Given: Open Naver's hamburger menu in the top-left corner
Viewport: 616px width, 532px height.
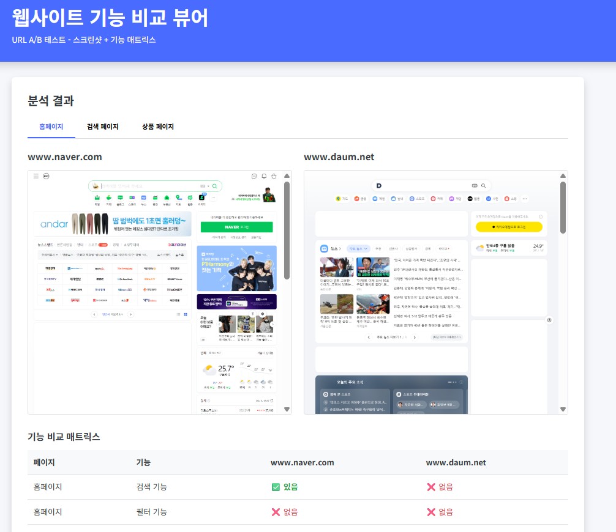Looking at the screenshot, I should pyautogui.click(x=37, y=175).
